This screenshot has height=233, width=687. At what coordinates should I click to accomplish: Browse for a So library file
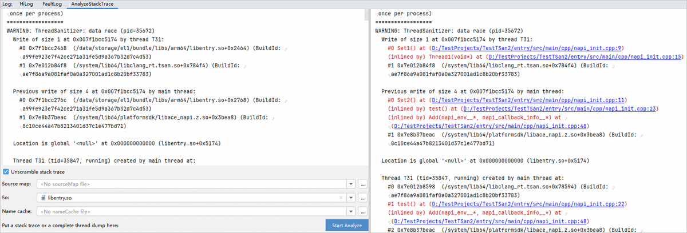[362, 198]
